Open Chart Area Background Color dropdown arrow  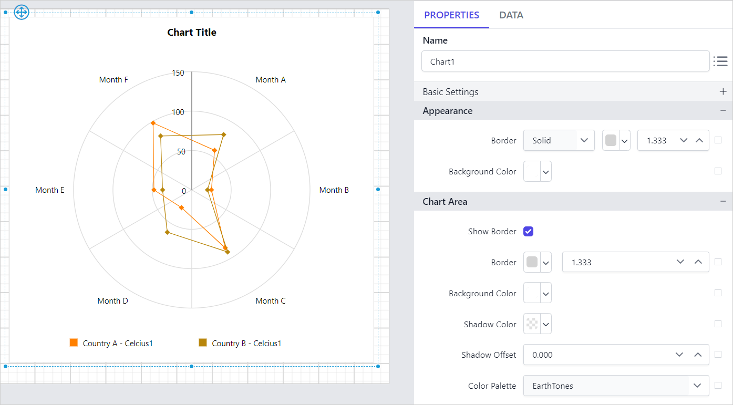click(546, 293)
